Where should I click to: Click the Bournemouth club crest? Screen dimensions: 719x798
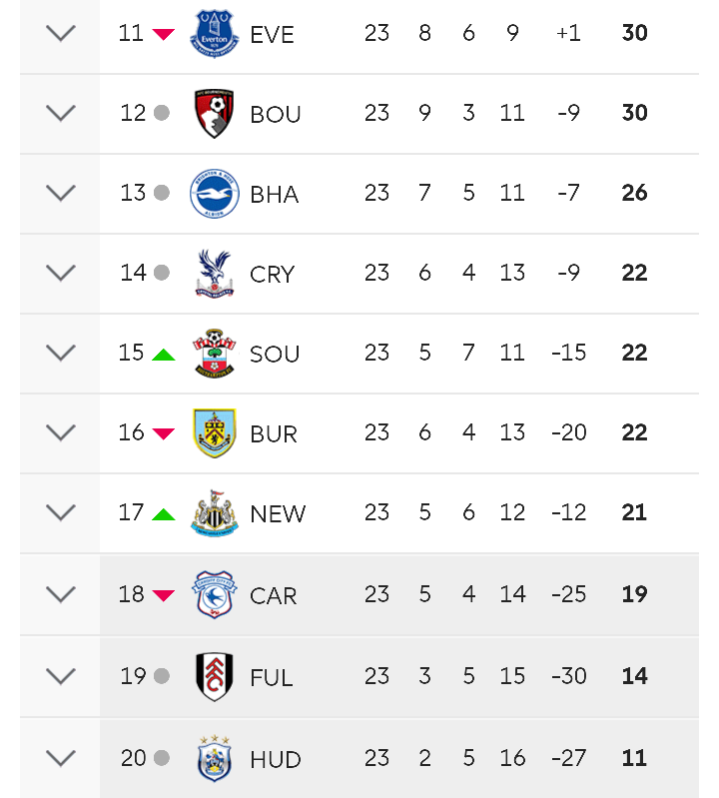tap(215, 114)
